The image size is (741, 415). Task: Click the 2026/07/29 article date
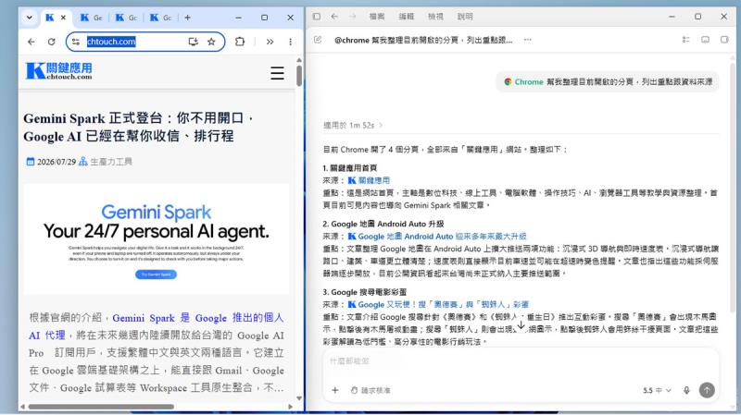pos(57,162)
